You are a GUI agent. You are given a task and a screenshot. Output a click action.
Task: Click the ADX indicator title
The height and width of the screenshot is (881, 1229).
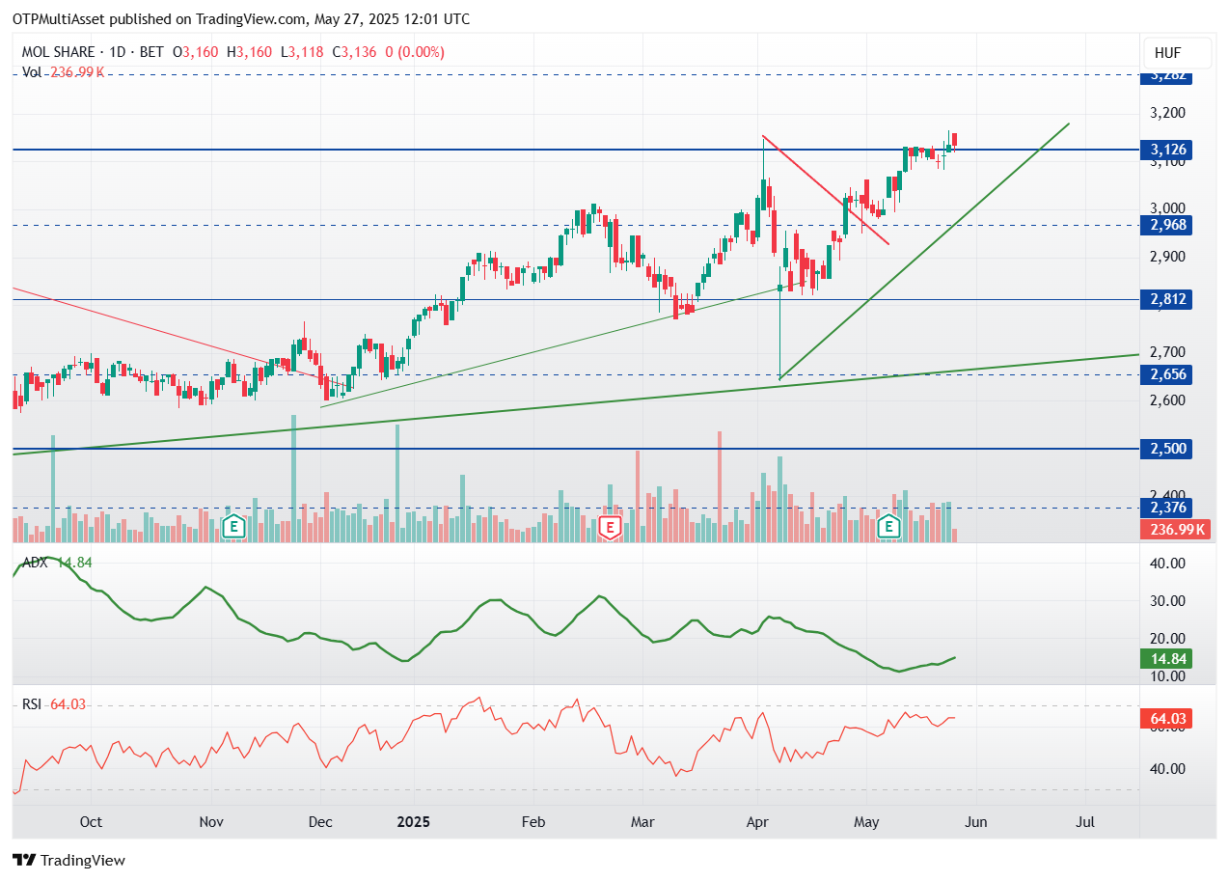coord(35,563)
